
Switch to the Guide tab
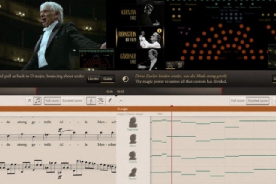point(108,79)
